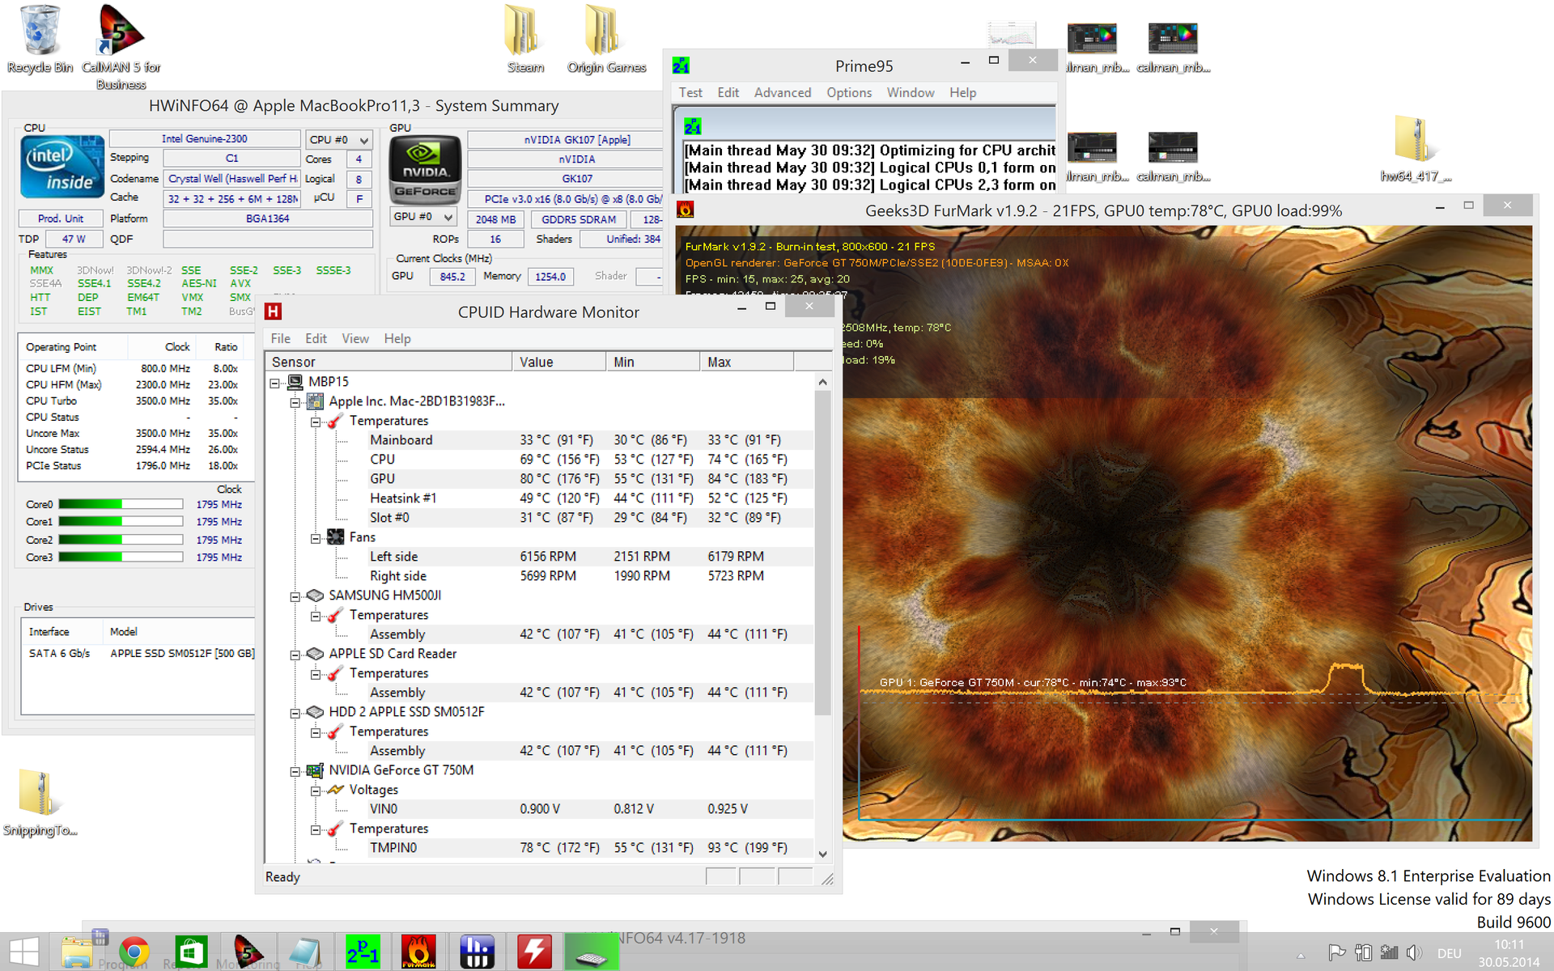1554x971 pixels.
Task: Open the View menu in Hardware Monitor
Action: pyautogui.click(x=355, y=338)
